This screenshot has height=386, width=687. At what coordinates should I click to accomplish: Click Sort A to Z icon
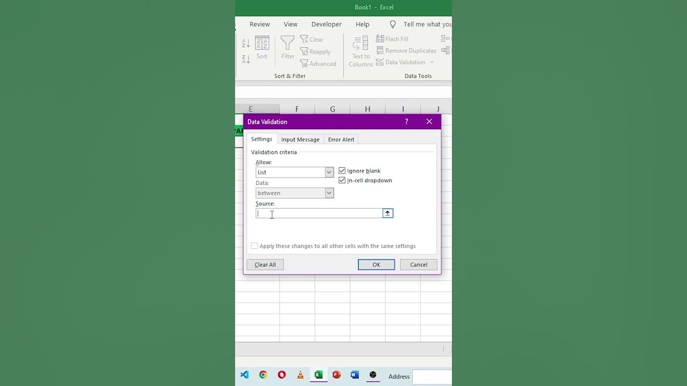[246, 43]
